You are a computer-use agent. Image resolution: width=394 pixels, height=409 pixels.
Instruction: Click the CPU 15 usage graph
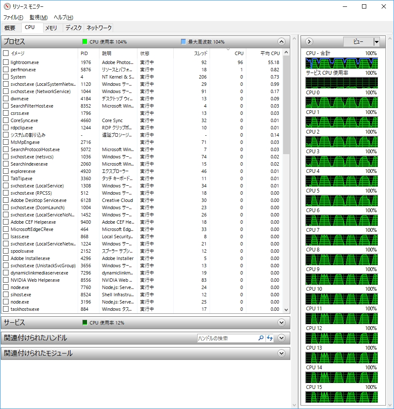[341, 397]
